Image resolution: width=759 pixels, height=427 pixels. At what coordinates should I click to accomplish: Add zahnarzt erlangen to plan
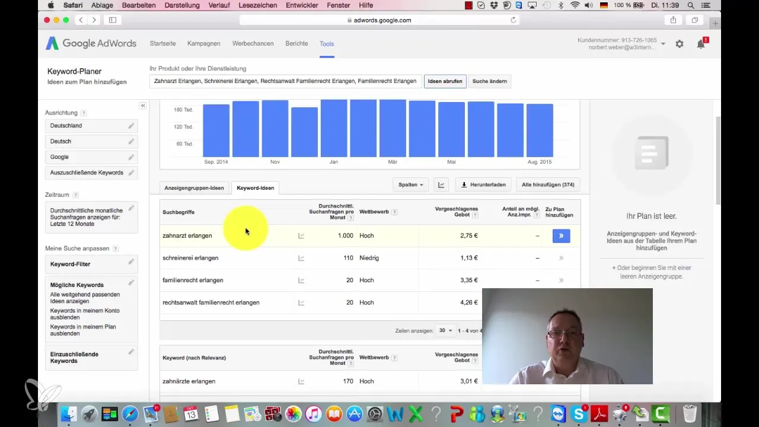point(561,235)
